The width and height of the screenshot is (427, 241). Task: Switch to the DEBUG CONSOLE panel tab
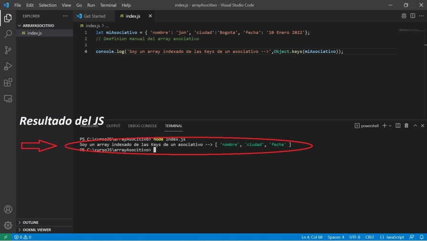tap(143, 126)
